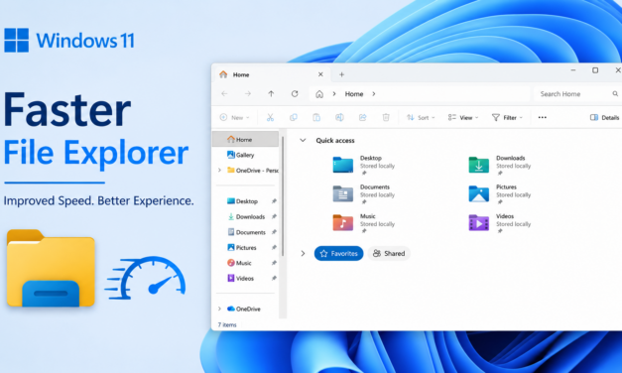Click pin icon next to sidebar Documents
Screen dimensions: 622x373
tap(274, 232)
